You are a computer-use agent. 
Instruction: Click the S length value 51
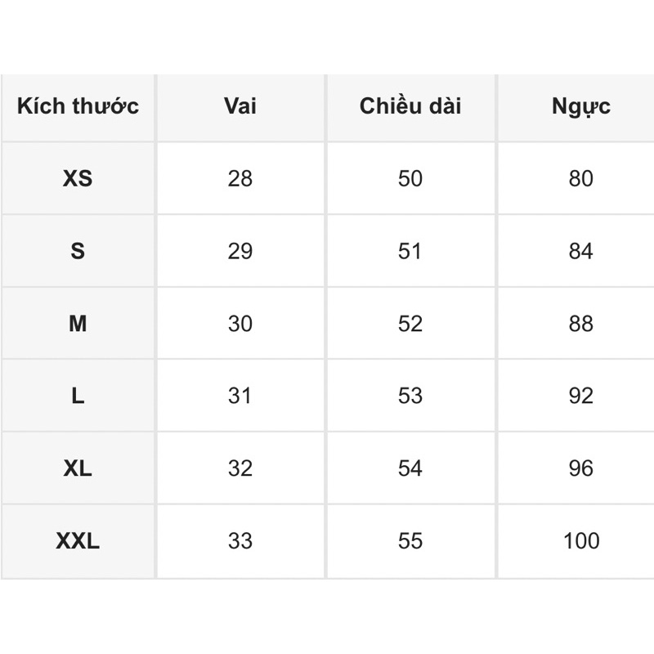[x=410, y=251]
